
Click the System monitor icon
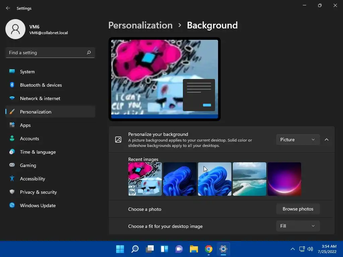pyautogui.click(x=12, y=71)
